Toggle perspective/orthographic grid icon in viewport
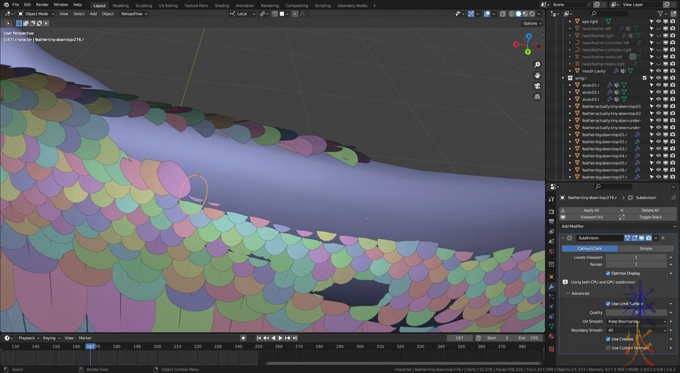680x373 pixels. [537, 96]
